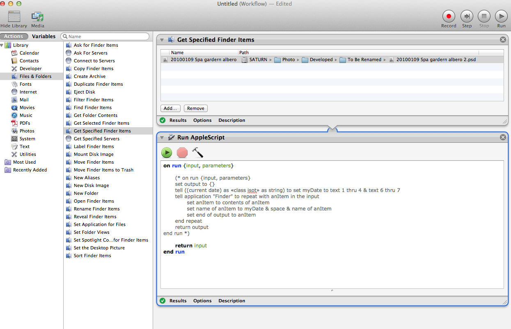The width and height of the screenshot is (511, 329).
Task: Collapse the Run AppleScript action
Action: click(162, 137)
